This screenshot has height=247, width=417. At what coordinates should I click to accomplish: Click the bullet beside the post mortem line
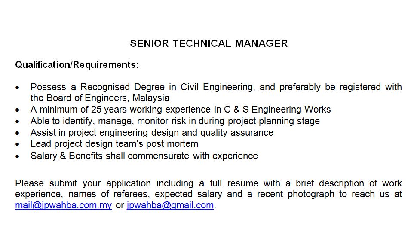17,144
